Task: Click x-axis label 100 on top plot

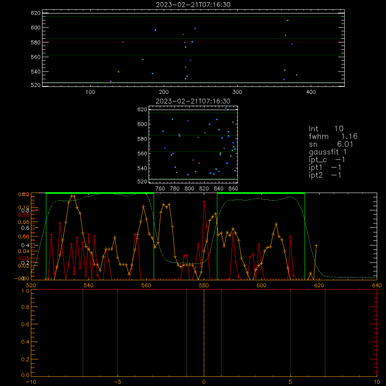Action: (x=90, y=92)
